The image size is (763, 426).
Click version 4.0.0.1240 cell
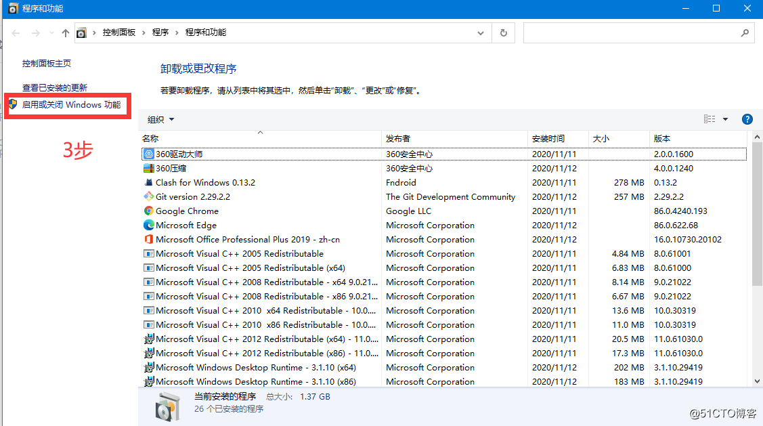[674, 169]
